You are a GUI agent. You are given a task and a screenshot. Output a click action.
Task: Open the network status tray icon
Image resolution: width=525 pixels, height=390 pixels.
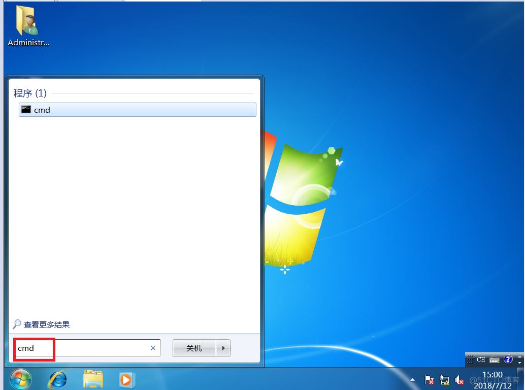[444, 380]
